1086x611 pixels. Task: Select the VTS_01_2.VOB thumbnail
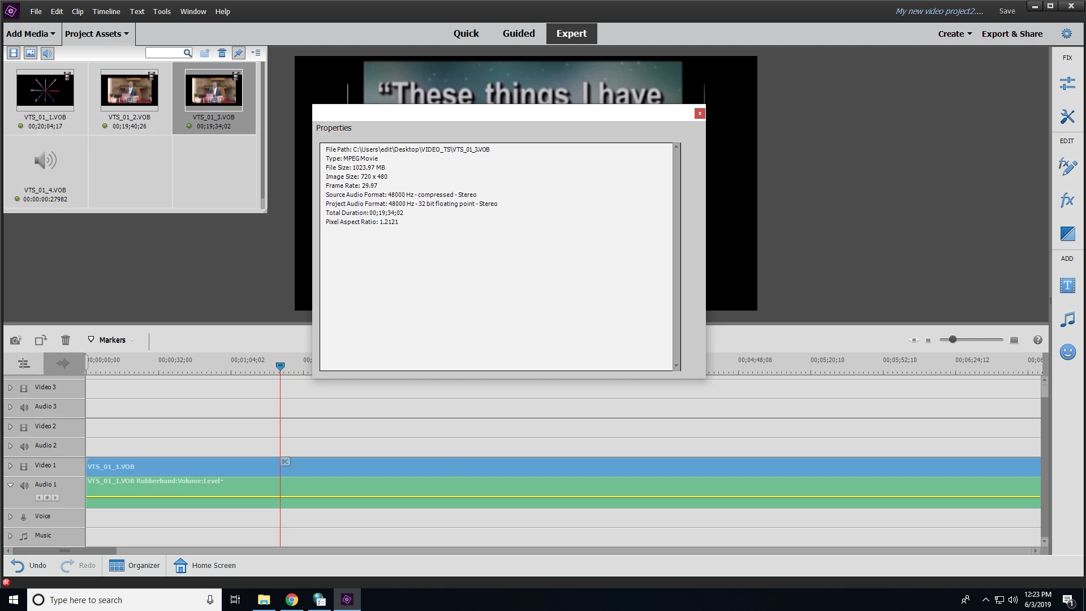coord(130,90)
